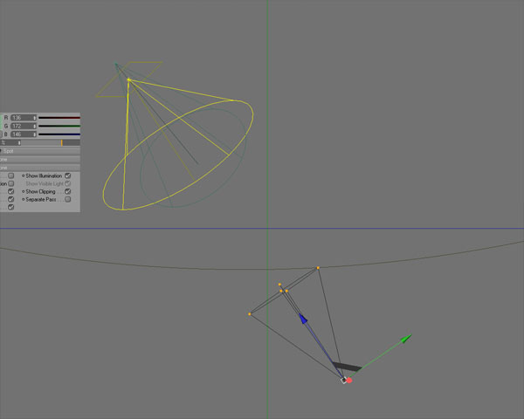Click the dark falloff wedge near axis origin

(x=348, y=367)
